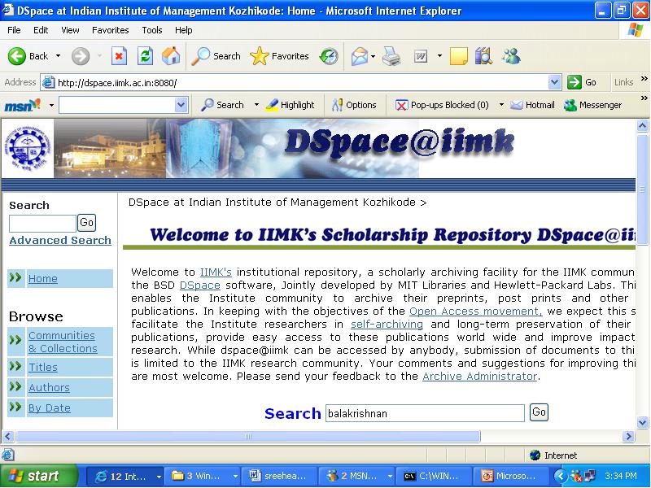Click Pop-ups Blocked (0) button

(442, 105)
